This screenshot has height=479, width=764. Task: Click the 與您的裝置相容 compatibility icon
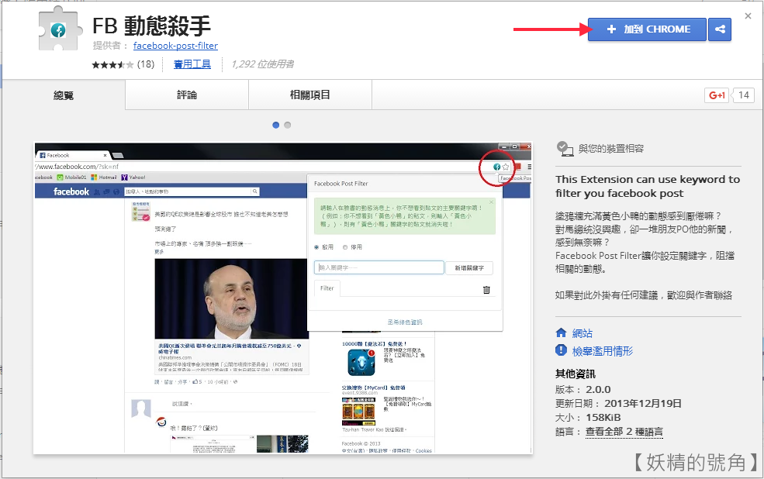(565, 149)
